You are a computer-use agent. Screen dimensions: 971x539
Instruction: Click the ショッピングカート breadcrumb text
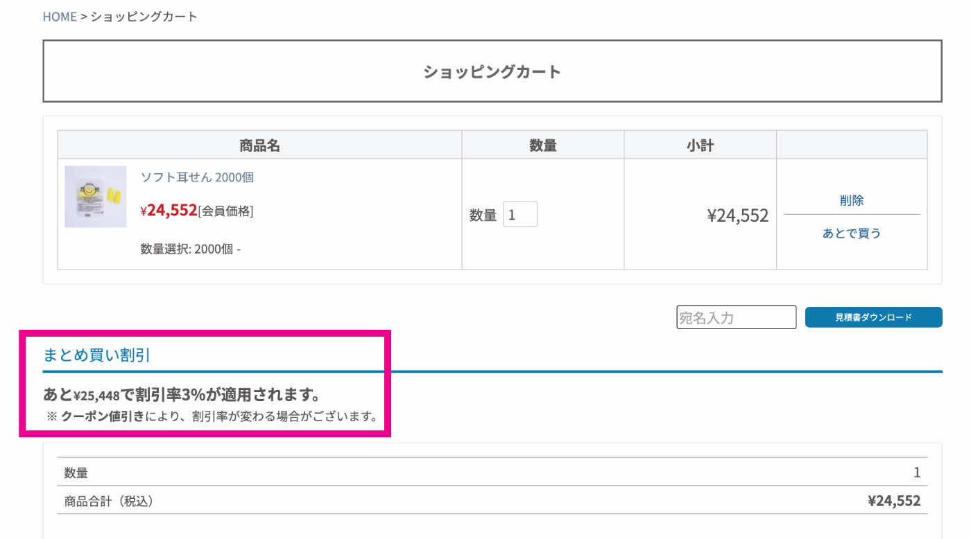pyautogui.click(x=144, y=17)
